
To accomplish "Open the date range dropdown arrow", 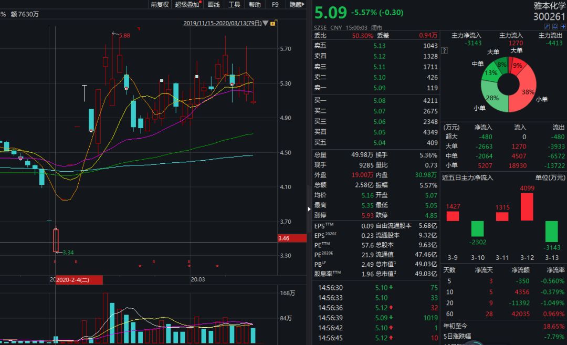I will pos(265,23).
